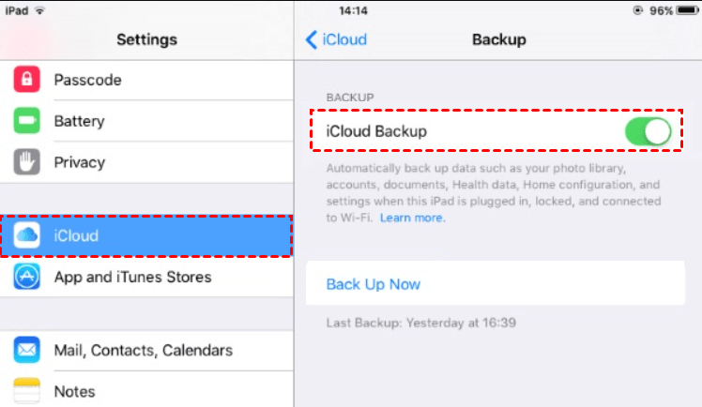Tap the battery indicator in status bar
The image size is (702, 407).
click(679, 11)
